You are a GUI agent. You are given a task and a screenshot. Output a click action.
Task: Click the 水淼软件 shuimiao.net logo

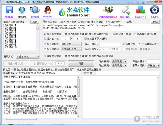point(74,12)
